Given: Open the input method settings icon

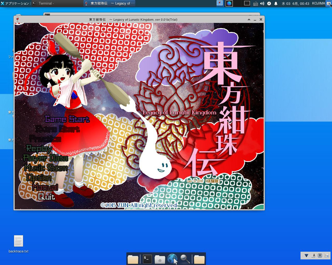Looking at the screenshot, I should pos(327,255).
